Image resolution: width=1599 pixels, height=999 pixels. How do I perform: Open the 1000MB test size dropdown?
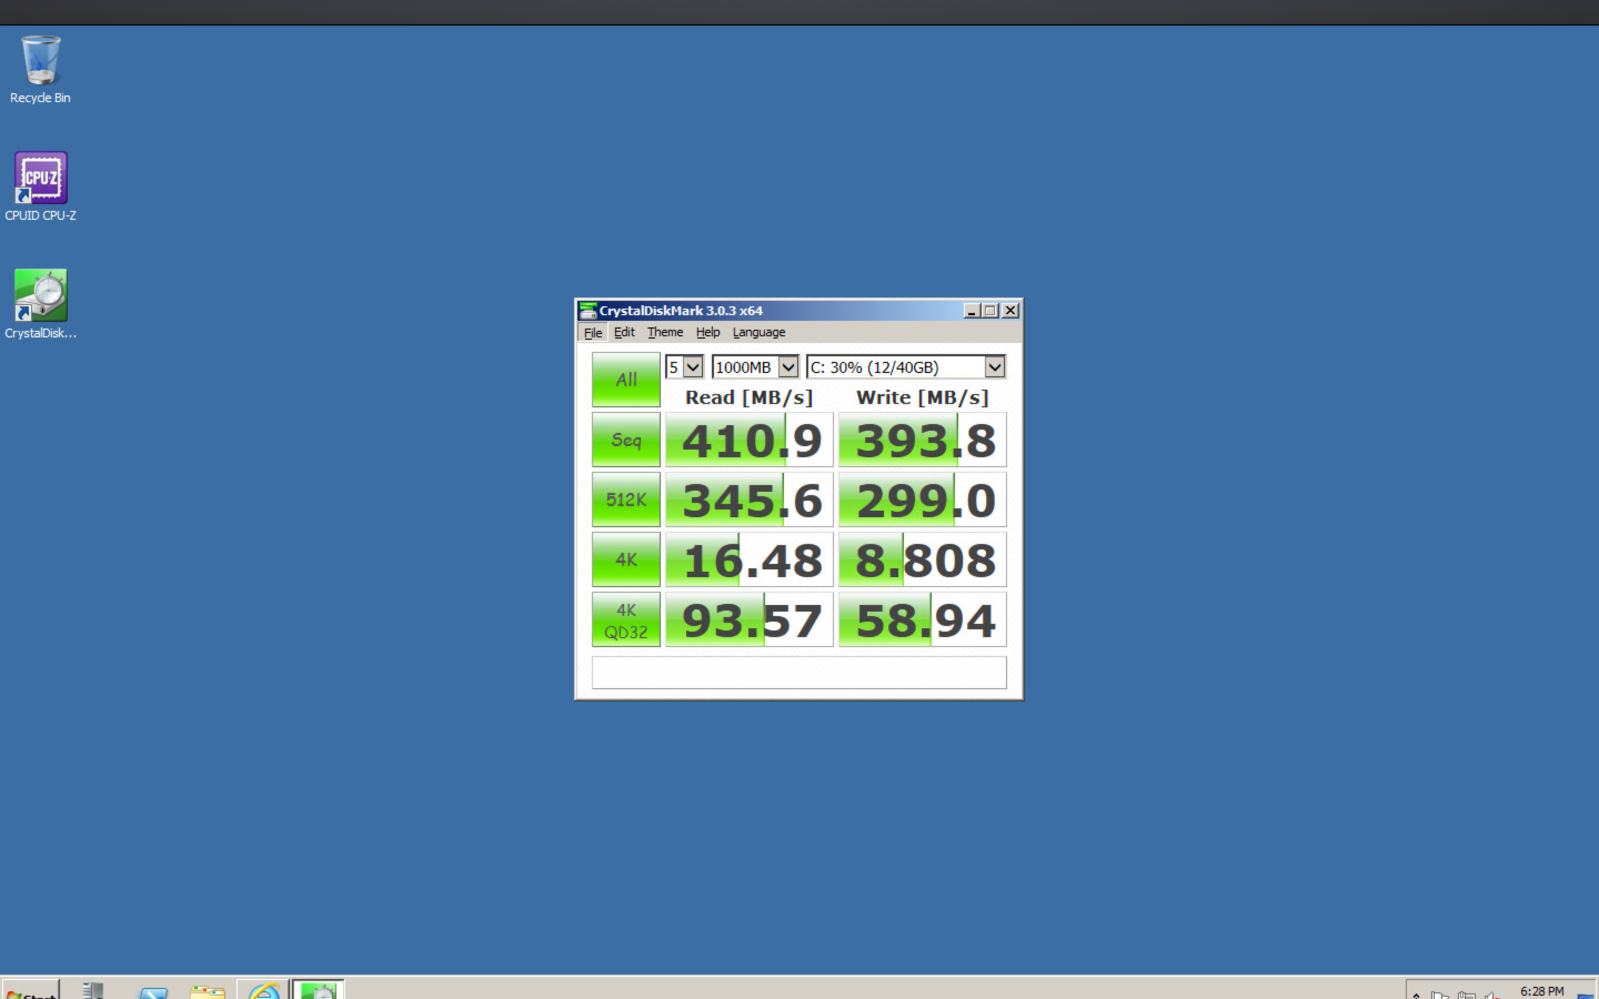[788, 367]
